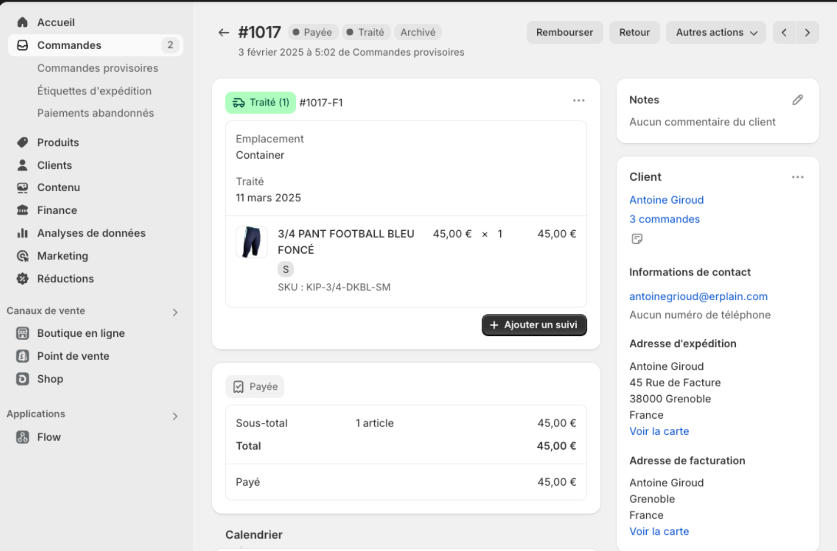The image size is (837, 551).
Task: Open the Flow app in sidebar
Action: tap(49, 437)
